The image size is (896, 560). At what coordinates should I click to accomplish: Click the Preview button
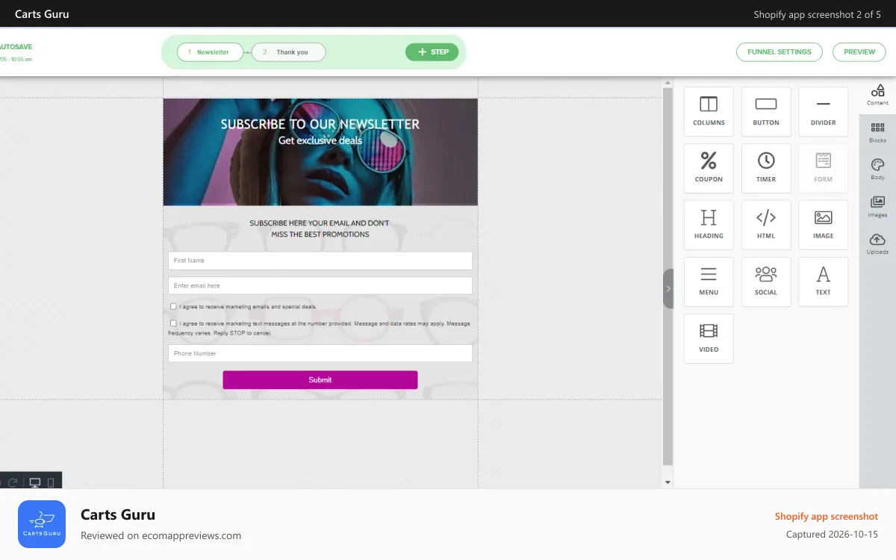tap(859, 52)
